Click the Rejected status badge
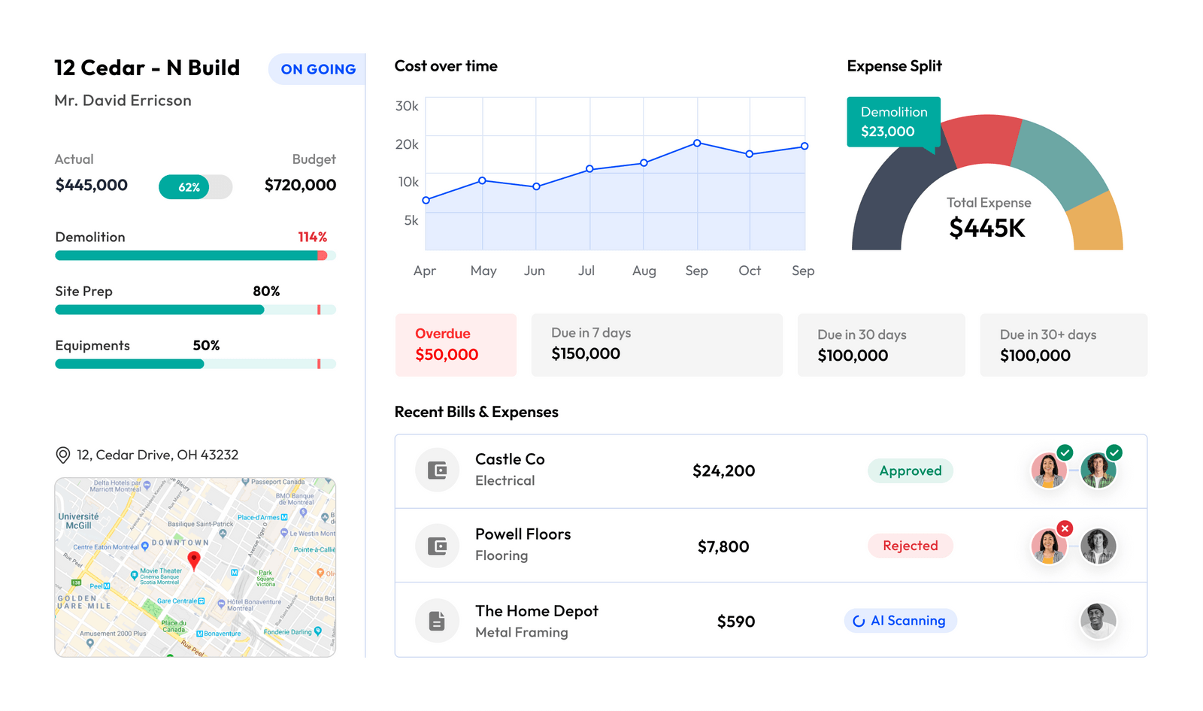 point(911,546)
